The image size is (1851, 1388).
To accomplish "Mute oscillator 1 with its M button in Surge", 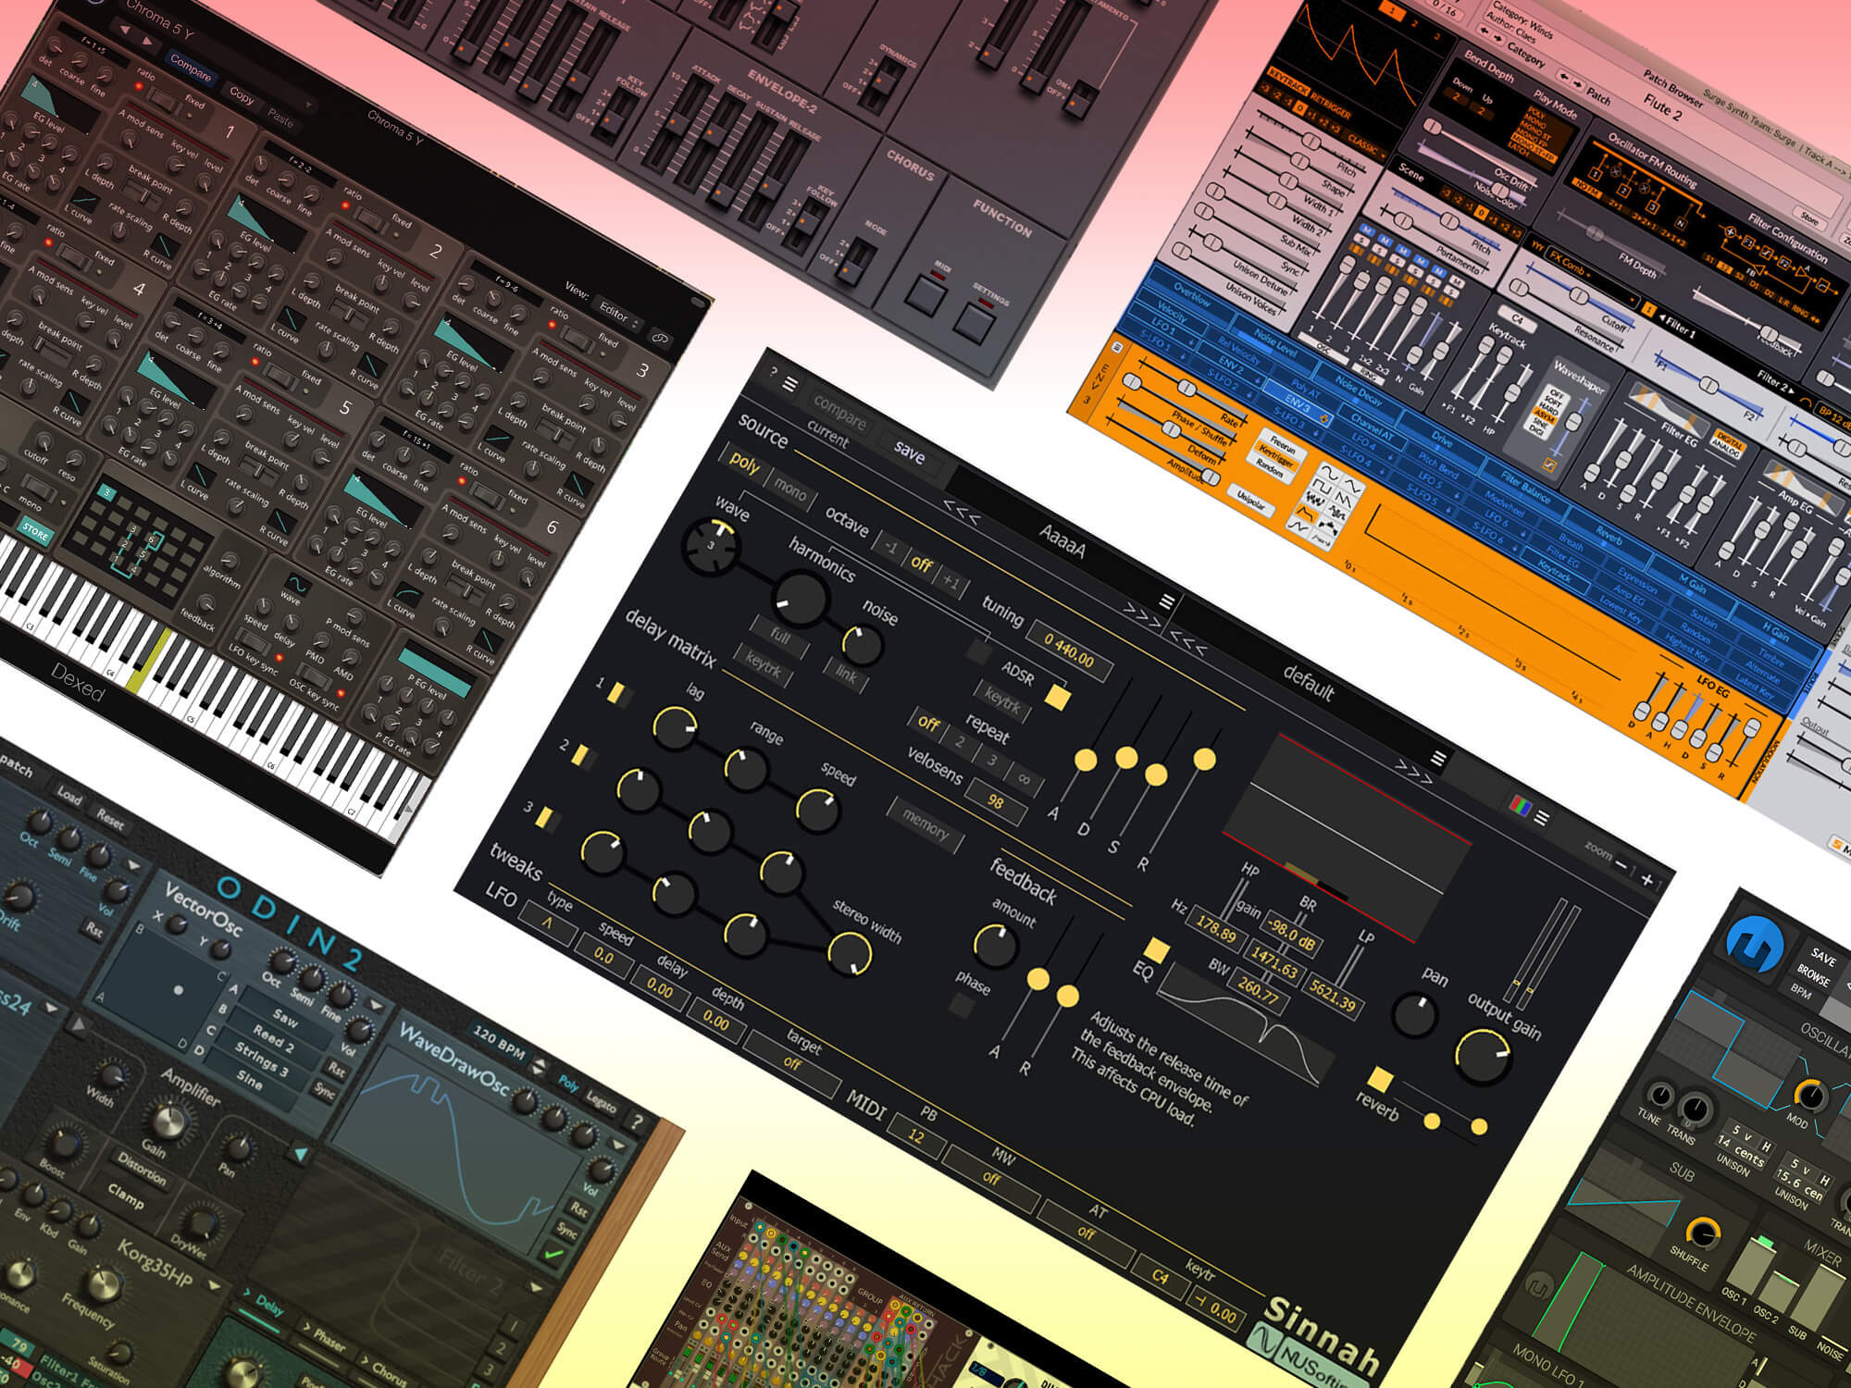I will [1369, 229].
